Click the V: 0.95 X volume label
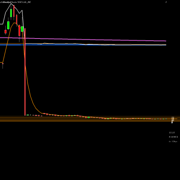Image resolution: width=180 pixels, height=180 pixels. tap(173, 137)
